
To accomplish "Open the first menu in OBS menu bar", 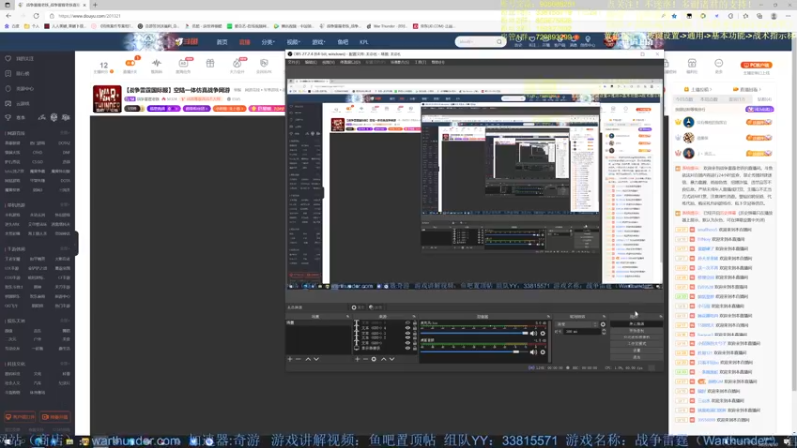I will (x=294, y=62).
